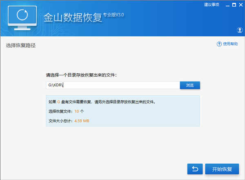
Task: Click the 选择恢复文件 10 个 count line
Action: point(66,111)
